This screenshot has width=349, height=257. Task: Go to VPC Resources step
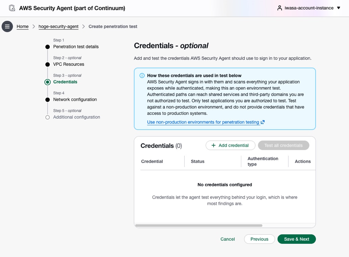69,64
